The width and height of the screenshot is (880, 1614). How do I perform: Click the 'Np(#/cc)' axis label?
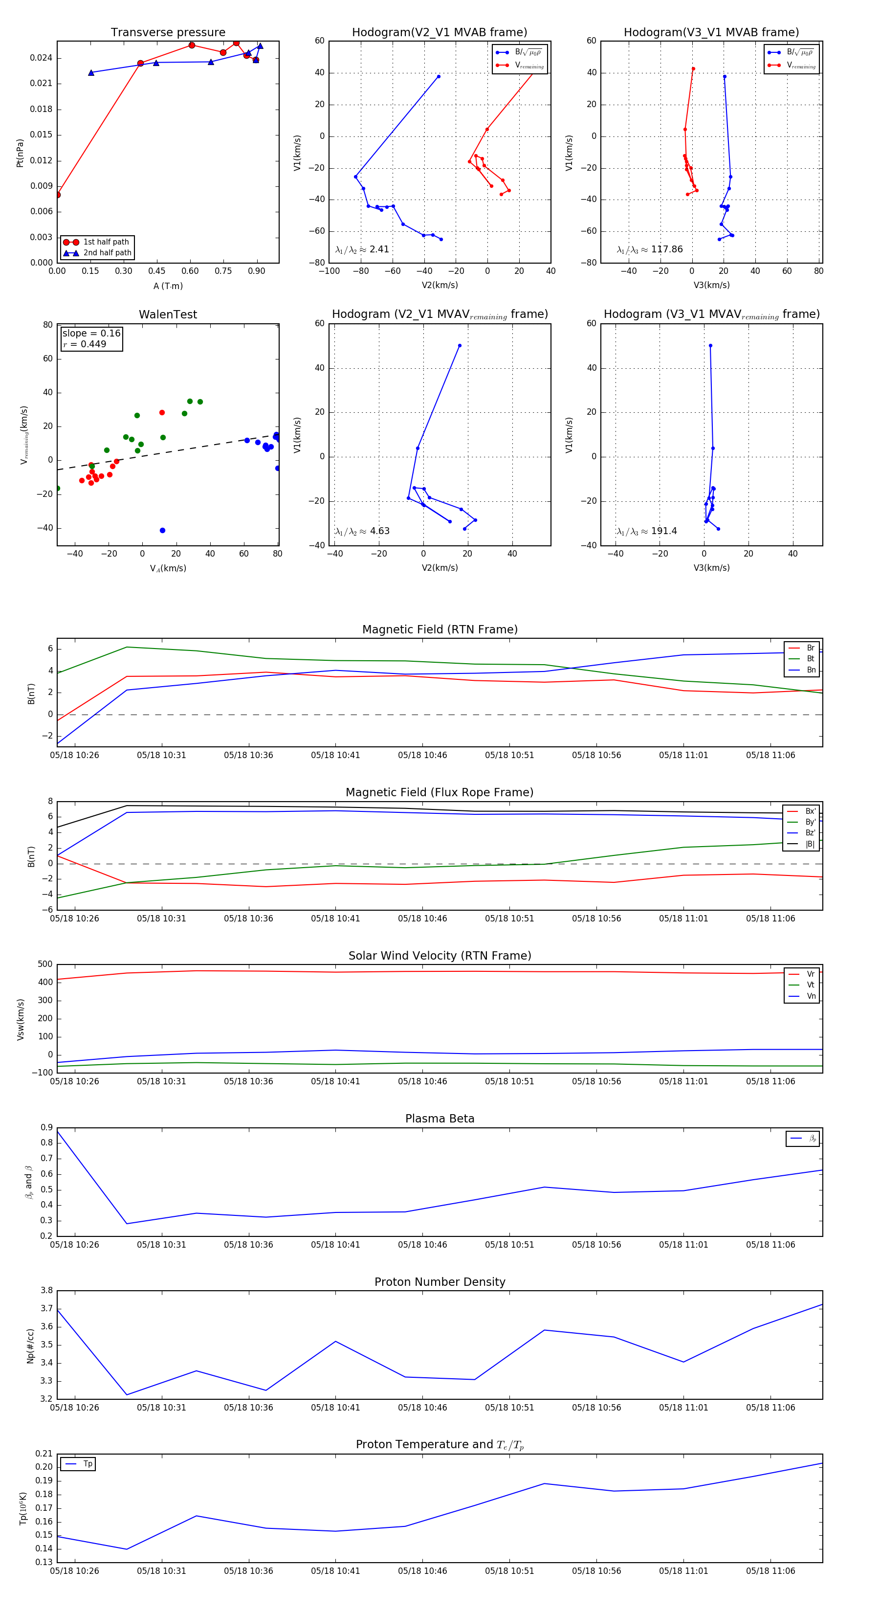(x=30, y=1346)
